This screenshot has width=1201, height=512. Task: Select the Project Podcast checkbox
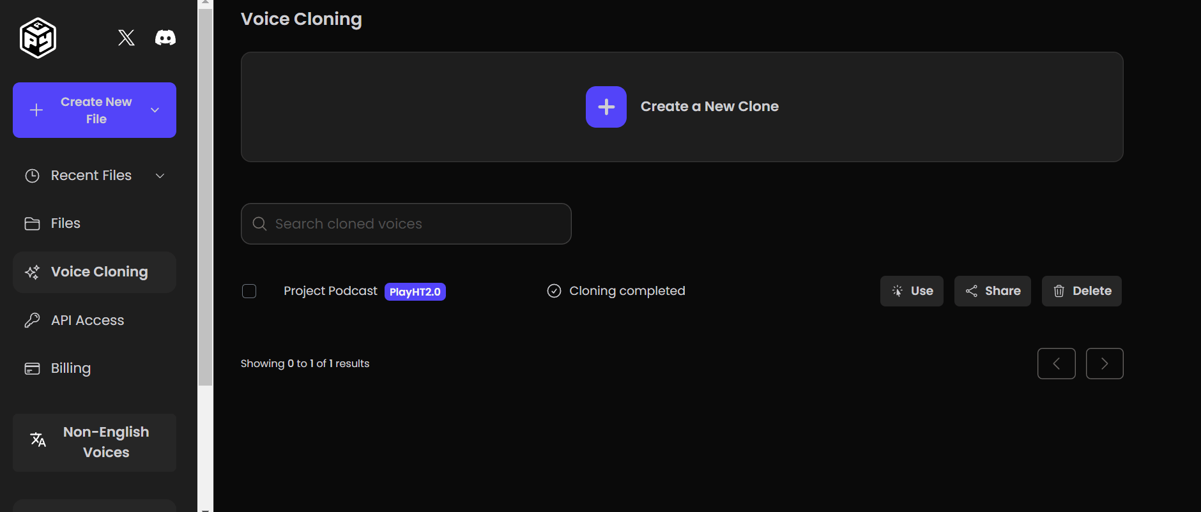tap(249, 291)
